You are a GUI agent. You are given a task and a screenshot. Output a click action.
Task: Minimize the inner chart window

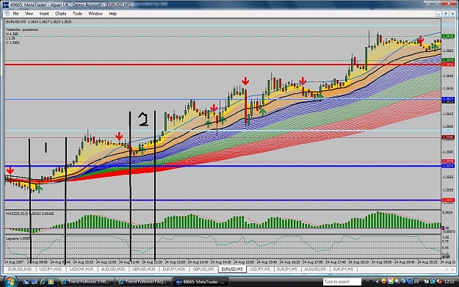tap(438, 13)
